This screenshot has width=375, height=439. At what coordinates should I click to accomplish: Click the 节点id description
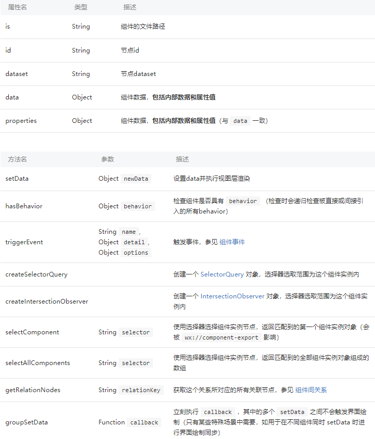coord(130,51)
